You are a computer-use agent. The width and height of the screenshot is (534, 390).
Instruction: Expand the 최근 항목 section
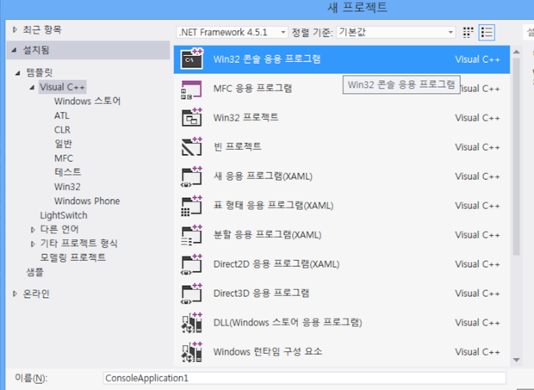15,30
